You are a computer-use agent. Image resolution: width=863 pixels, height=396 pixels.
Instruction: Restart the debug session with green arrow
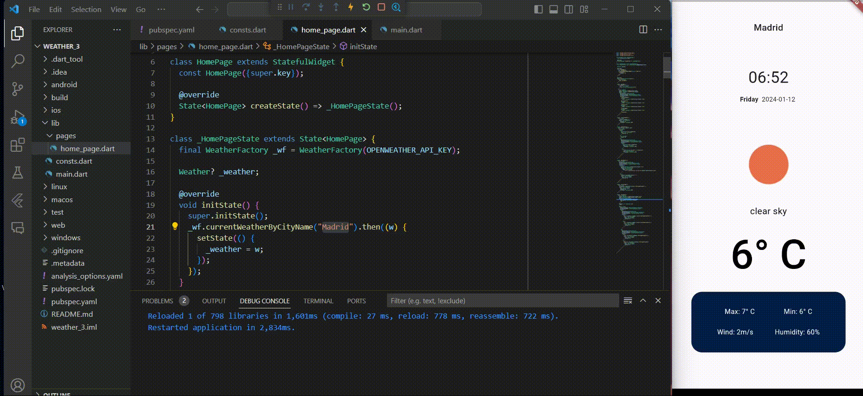tap(366, 7)
